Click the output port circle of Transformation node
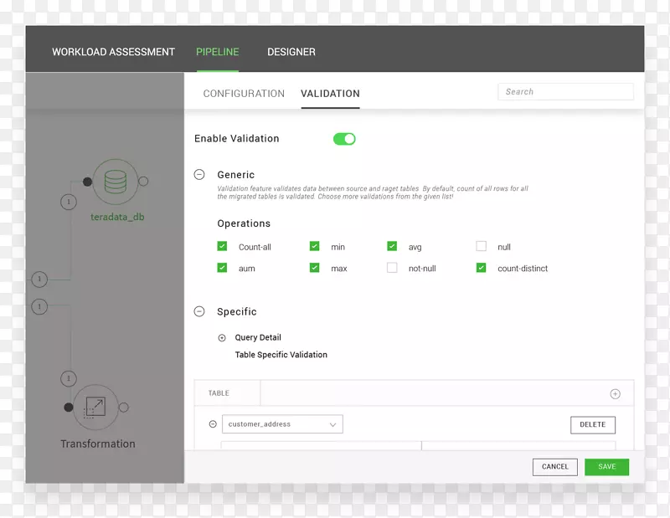Screen dimensions: 670x518 124,408
